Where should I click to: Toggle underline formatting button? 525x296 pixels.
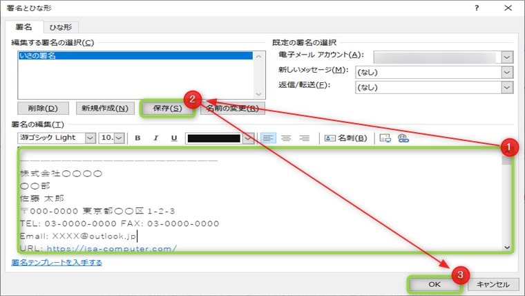[174, 138]
